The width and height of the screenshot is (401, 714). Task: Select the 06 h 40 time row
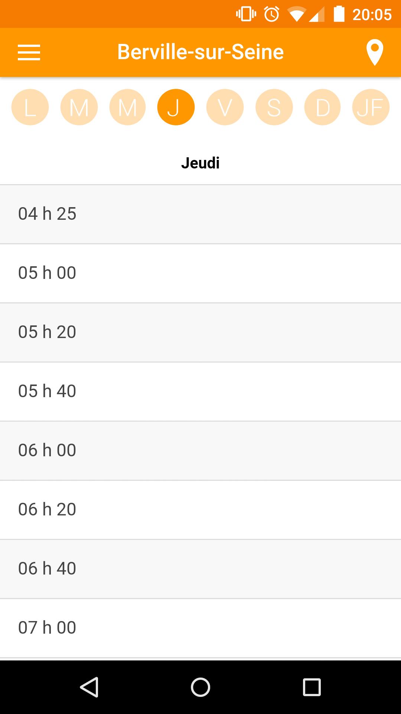[x=200, y=569]
